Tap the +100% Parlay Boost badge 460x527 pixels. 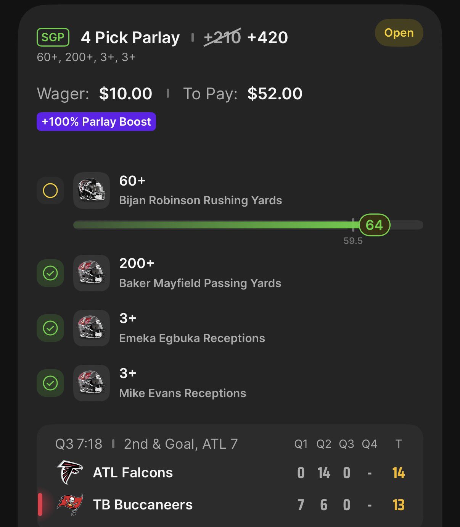96,121
